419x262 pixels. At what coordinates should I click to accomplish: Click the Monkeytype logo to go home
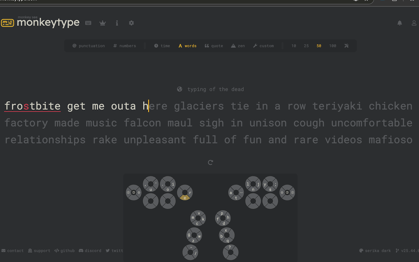[x=41, y=23]
